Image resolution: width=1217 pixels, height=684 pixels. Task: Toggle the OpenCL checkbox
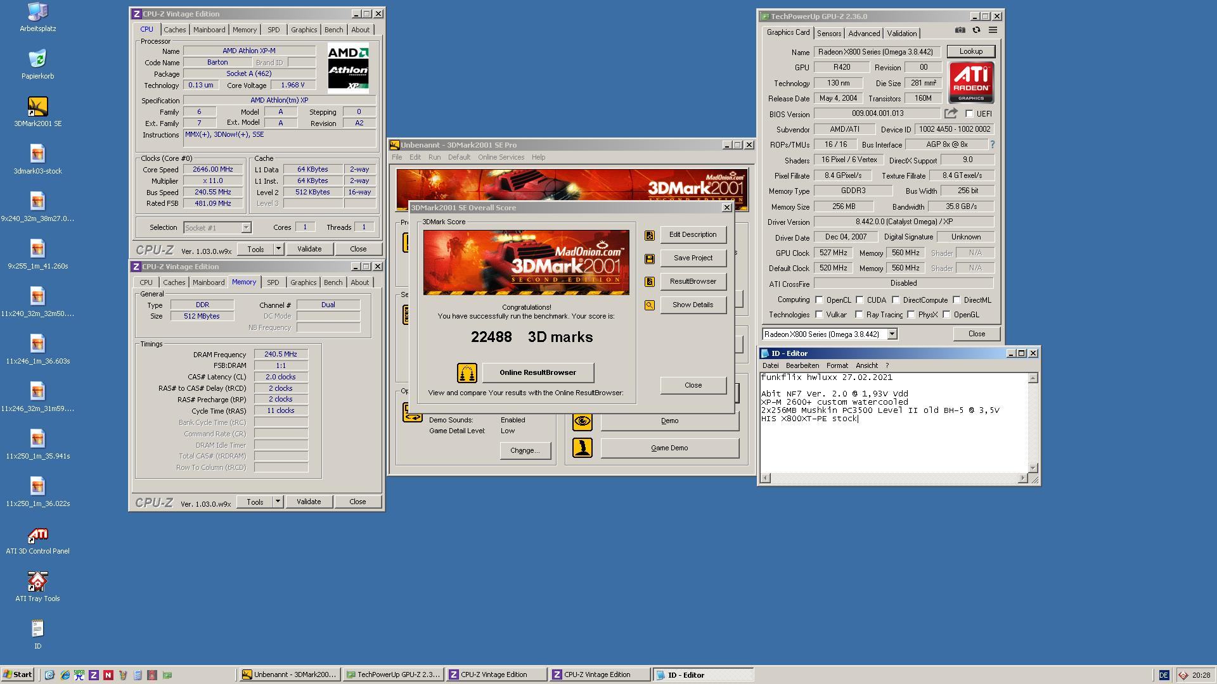(819, 300)
